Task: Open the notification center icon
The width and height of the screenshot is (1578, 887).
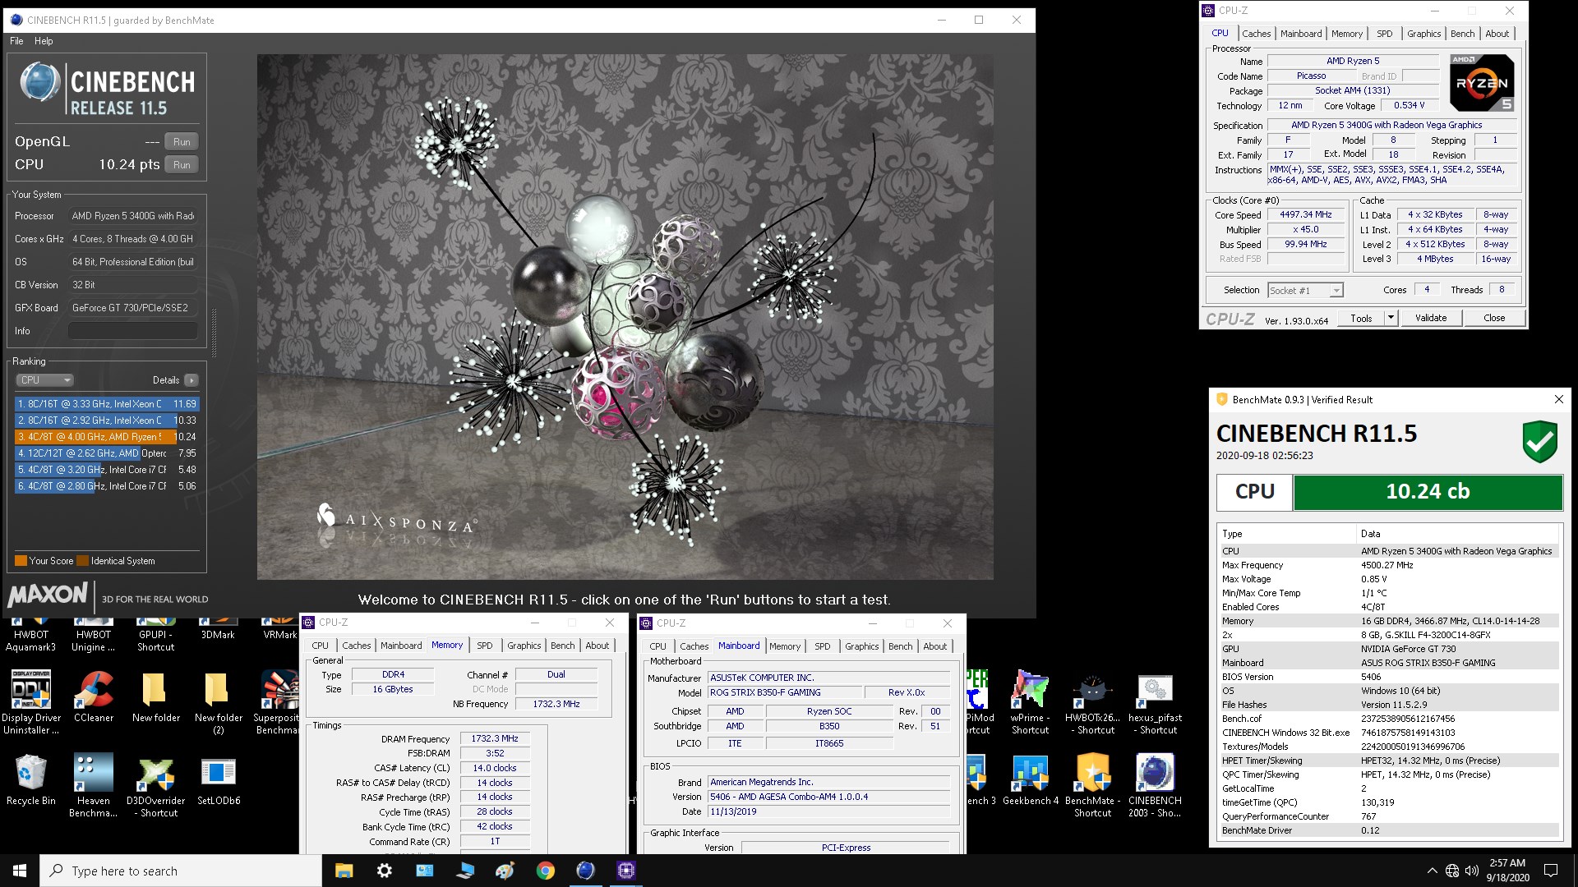Action: coord(1551,871)
